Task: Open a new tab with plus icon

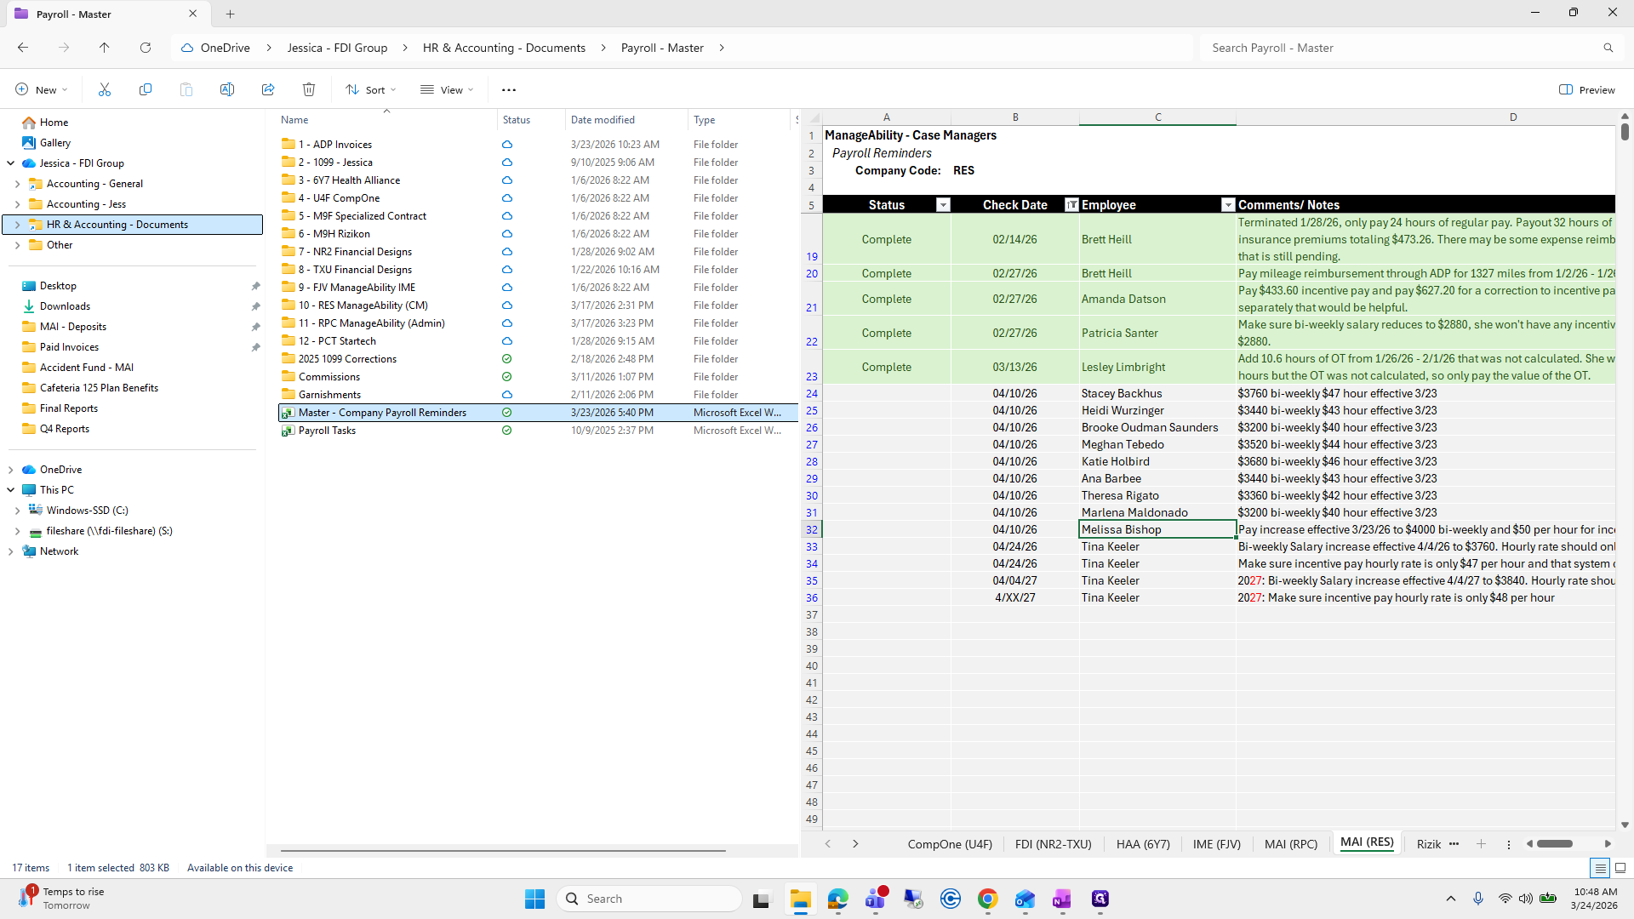Action: pyautogui.click(x=231, y=14)
